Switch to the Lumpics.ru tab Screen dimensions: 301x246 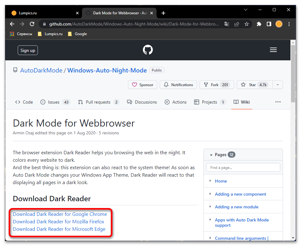click(44, 13)
